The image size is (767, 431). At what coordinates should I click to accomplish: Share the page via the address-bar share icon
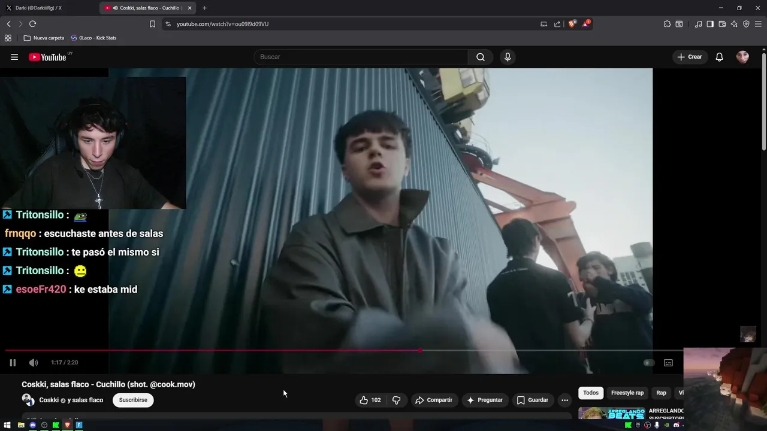click(x=557, y=24)
